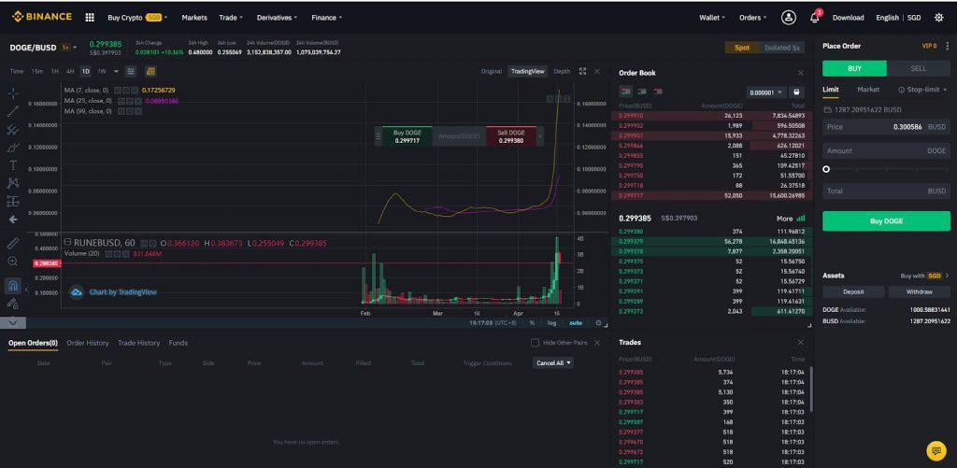
Task: Select the crosshair cursor chart tool
Action: [13, 93]
